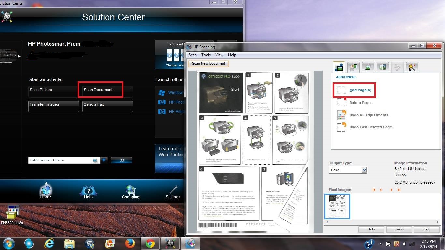Open the Output Type Color dropdown
Viewport: 445px width, 250px height.
click(348, 170)
